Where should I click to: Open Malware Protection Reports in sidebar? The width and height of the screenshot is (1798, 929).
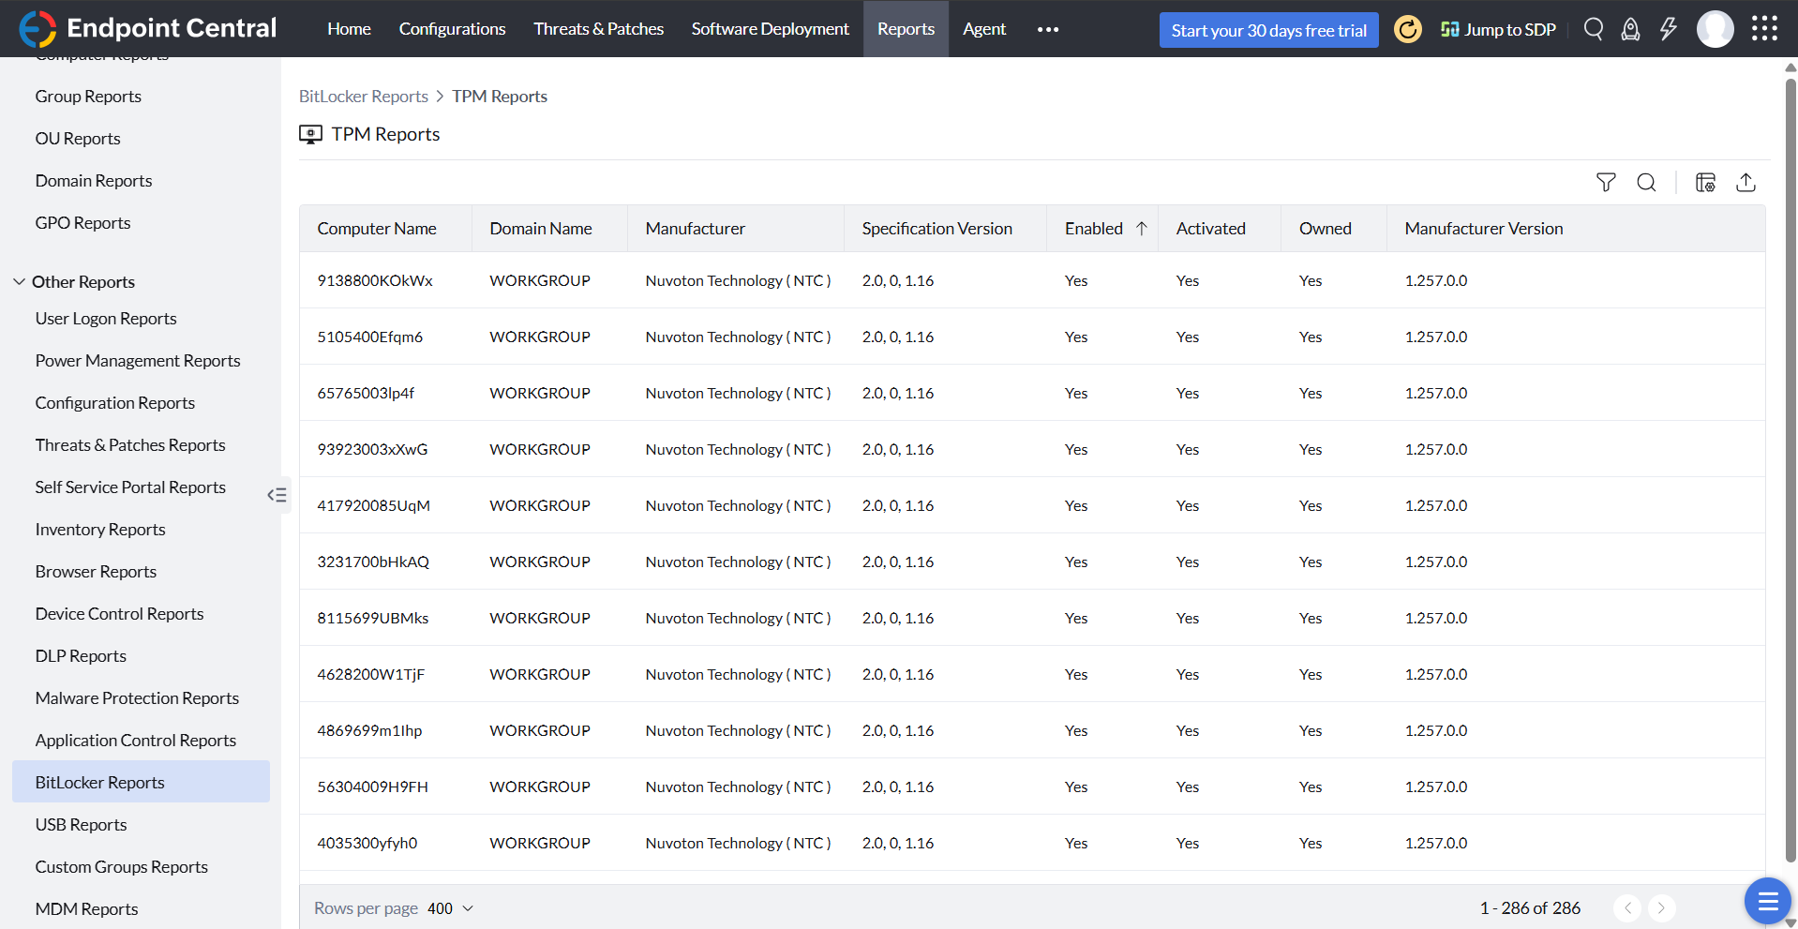click(x=137, y=698)
